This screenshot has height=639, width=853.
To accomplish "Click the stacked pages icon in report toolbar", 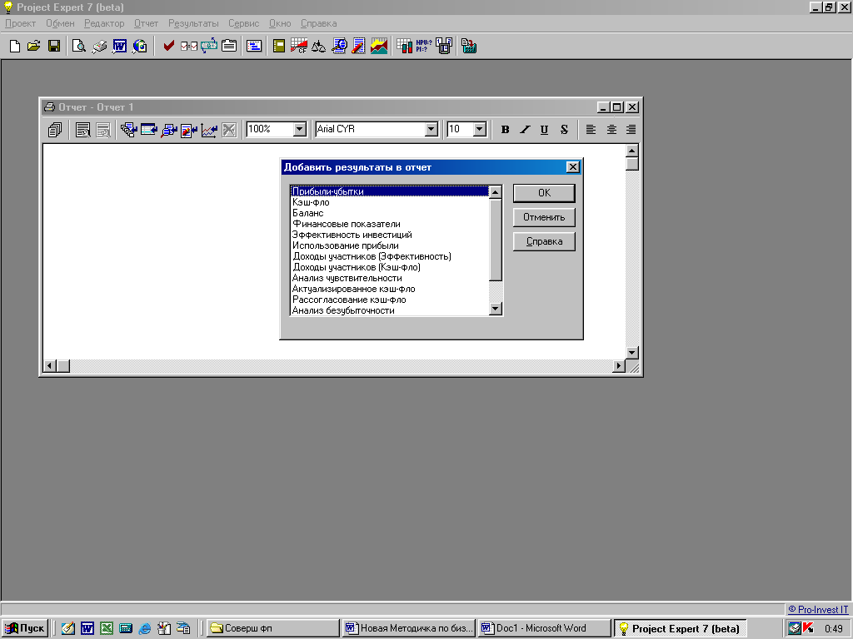I will click(x=55, y=130).
